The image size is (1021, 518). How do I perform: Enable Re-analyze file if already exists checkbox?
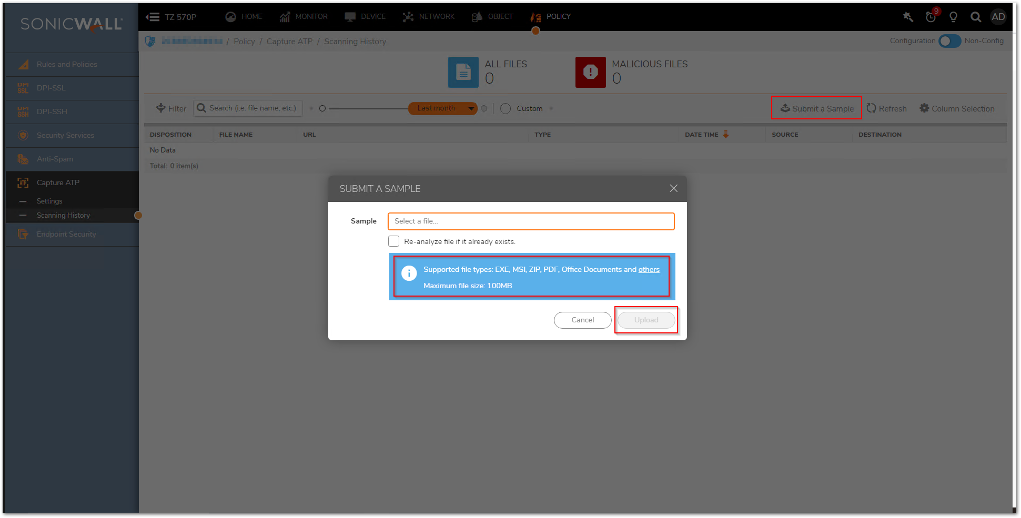393,241
